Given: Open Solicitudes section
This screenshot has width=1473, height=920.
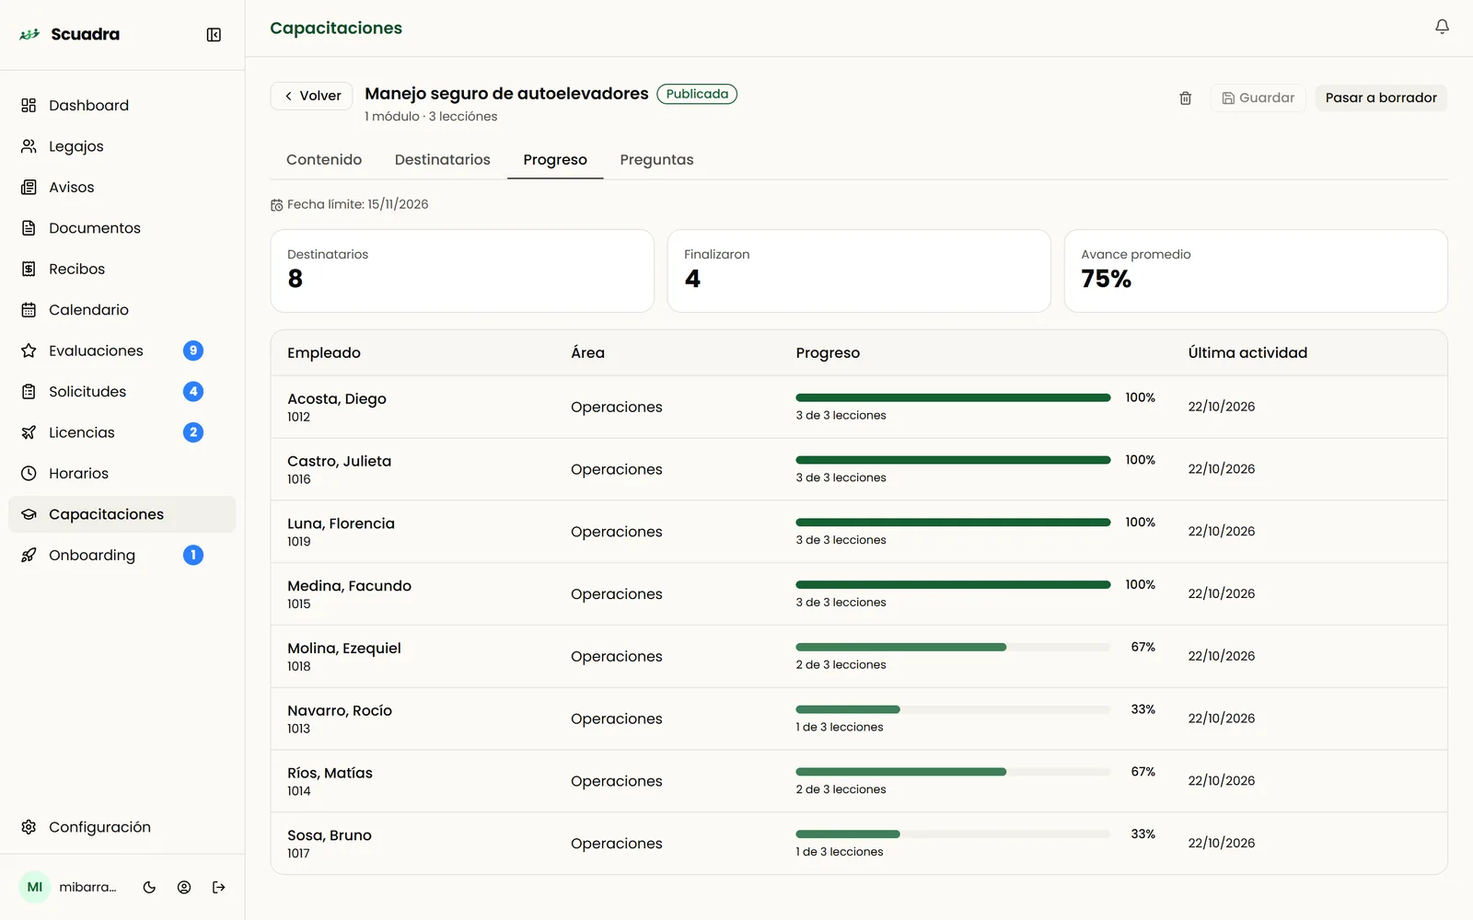Looking at the screenshot, I should click(122, 392).
